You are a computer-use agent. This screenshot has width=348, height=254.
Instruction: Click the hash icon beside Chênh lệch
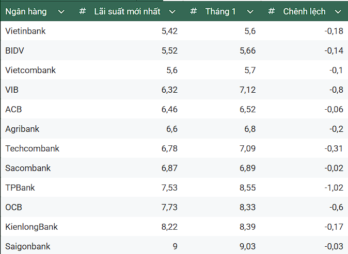272,11
